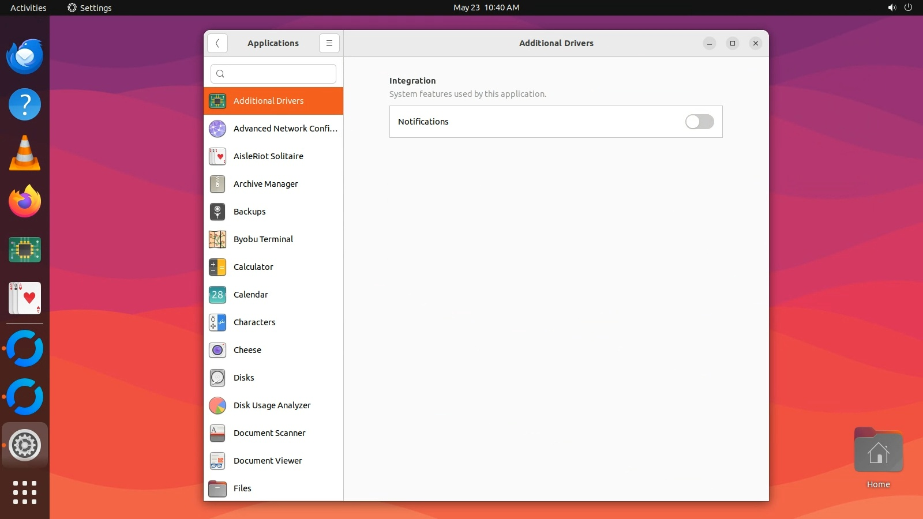Open the hamburger menu in sidebar header

click(329, 43)
